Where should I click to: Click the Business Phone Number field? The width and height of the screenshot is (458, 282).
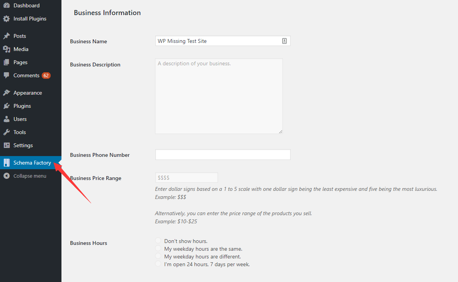[223, 155]
